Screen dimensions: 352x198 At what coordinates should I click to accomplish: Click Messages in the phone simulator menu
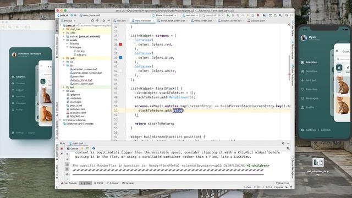click(x=312, y=98)
